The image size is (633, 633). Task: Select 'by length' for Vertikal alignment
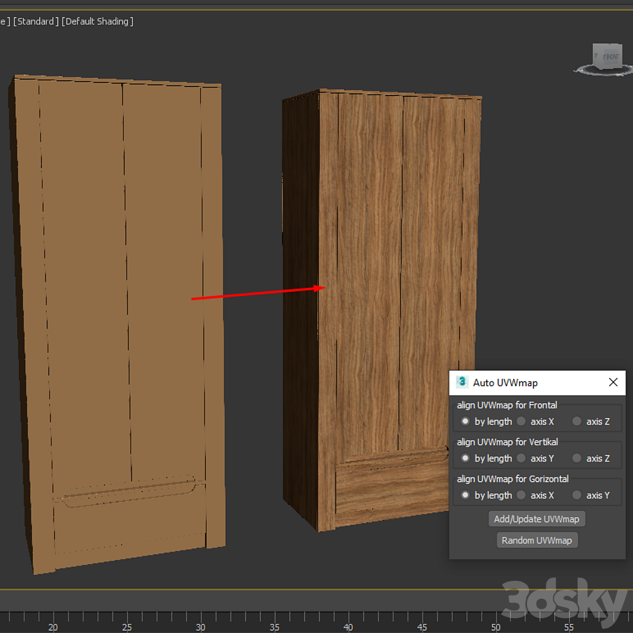(x=465, y=458)
